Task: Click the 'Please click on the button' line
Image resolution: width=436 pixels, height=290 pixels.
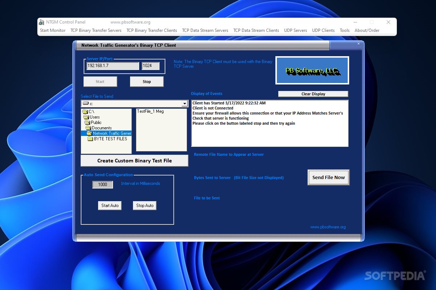Action: coord(244,123)
